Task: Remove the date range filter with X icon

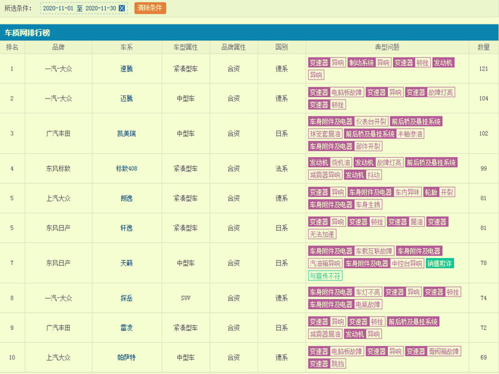Action: (122, 8)
